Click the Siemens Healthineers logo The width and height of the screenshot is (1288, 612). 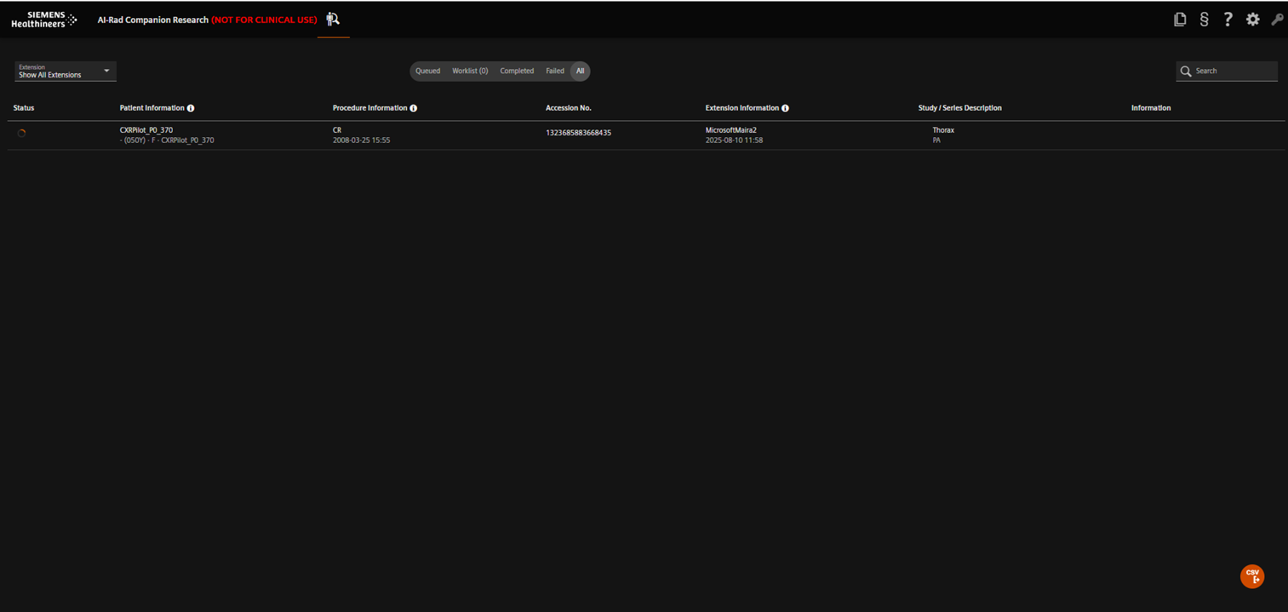pos(44,19)
